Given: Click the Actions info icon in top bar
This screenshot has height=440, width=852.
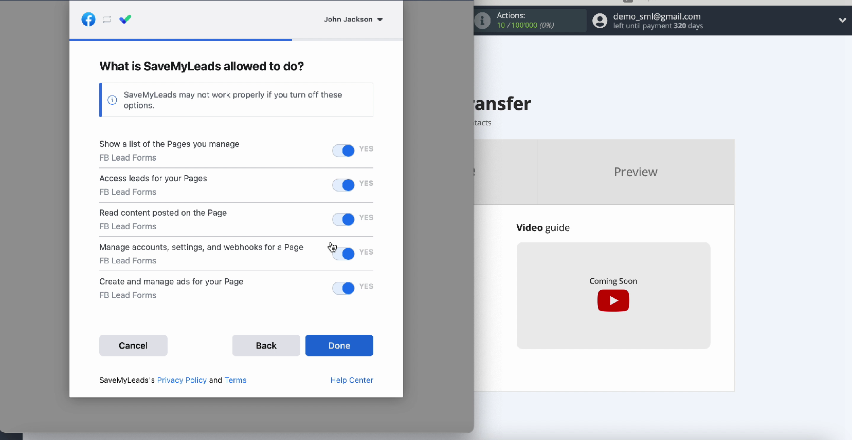Looking at the screenshot, I should (482, 21).
